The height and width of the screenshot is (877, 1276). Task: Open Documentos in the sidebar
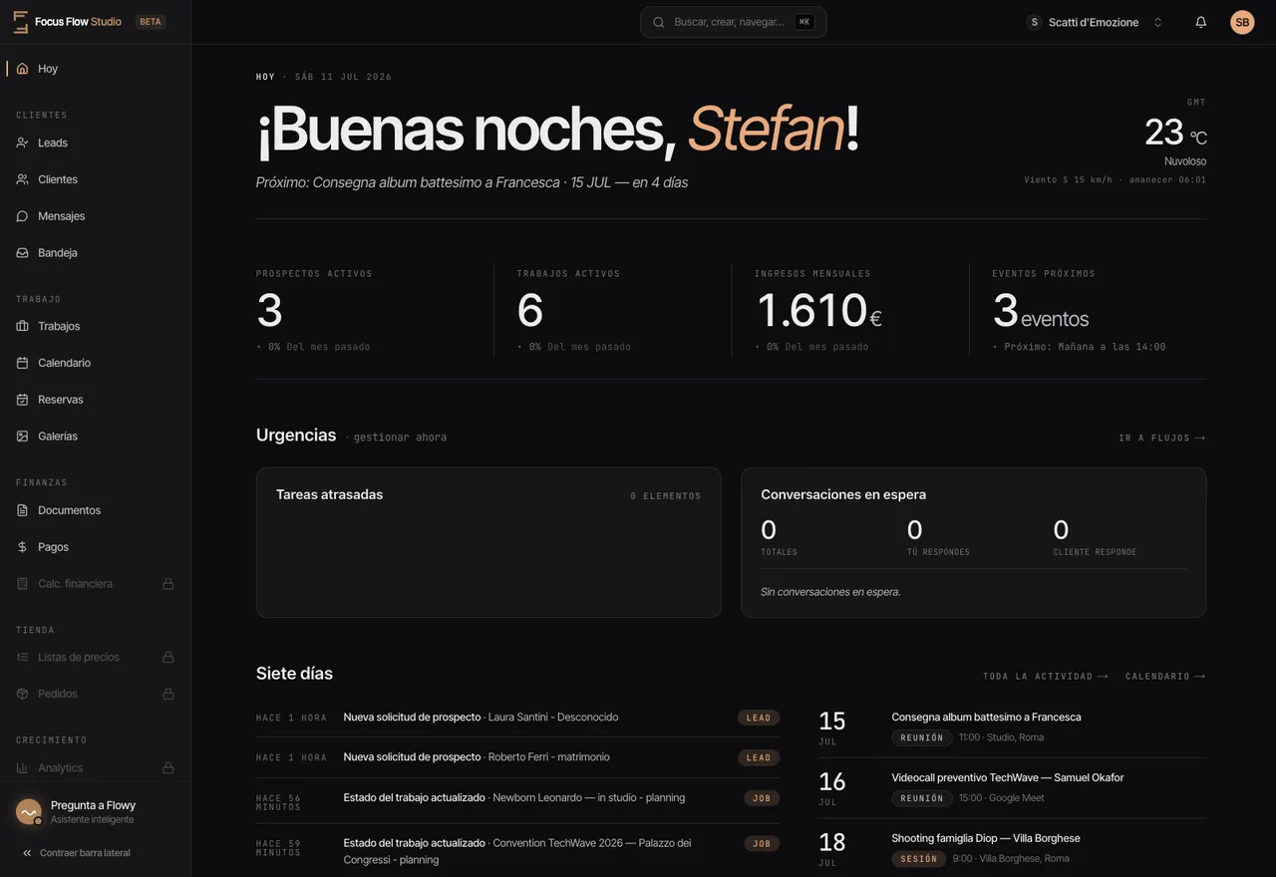[x=95, y=510]
